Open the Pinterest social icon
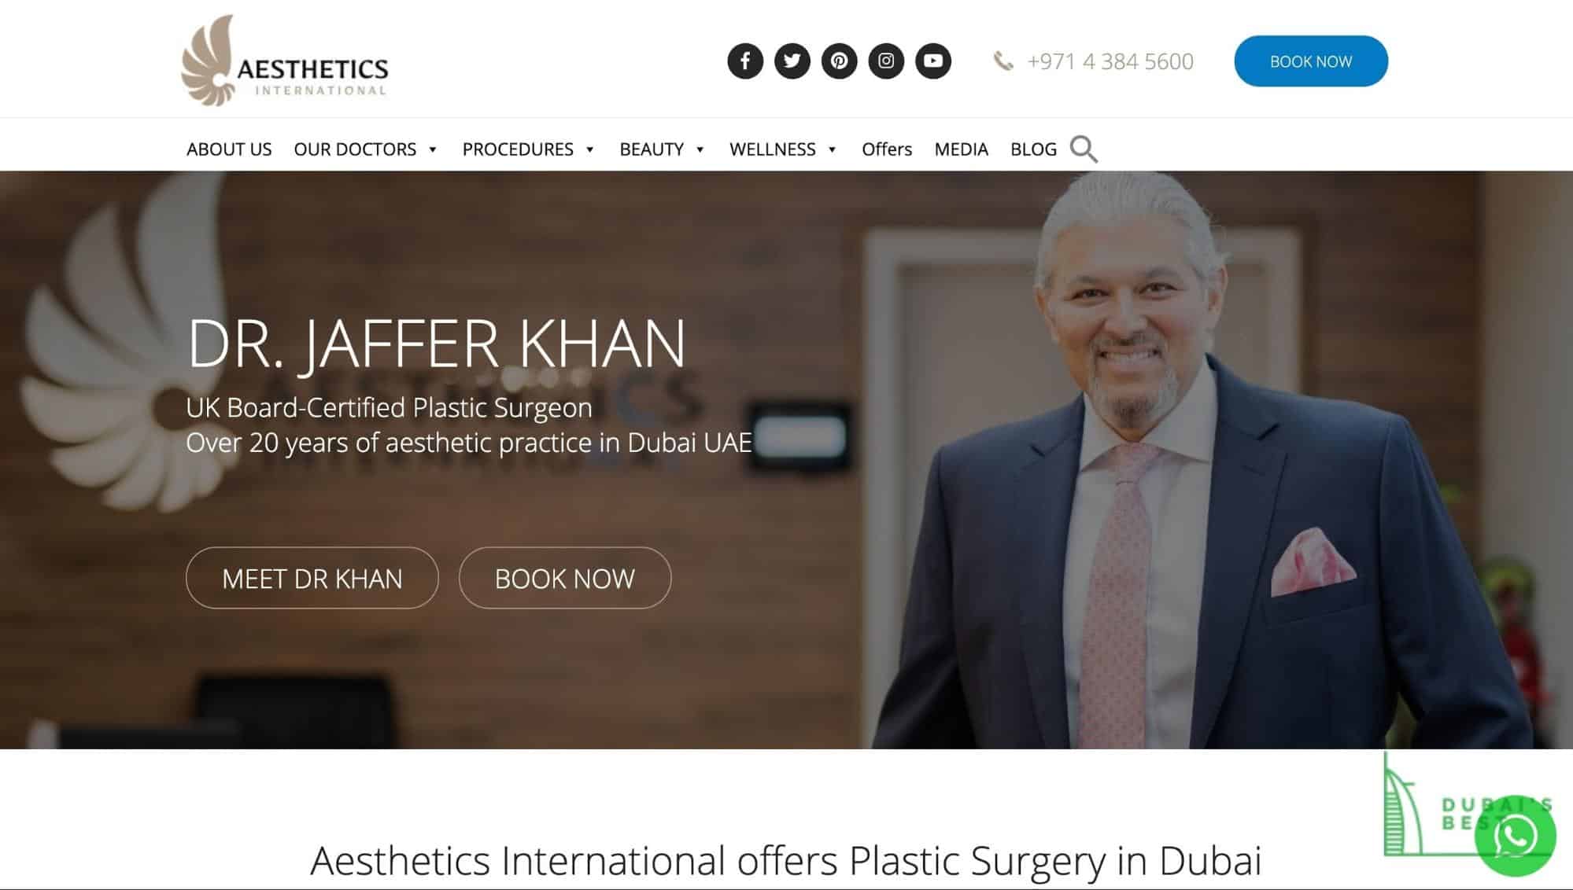This screenshot has width=1573, height=890. pyautogui.click(x=839, y=61)
